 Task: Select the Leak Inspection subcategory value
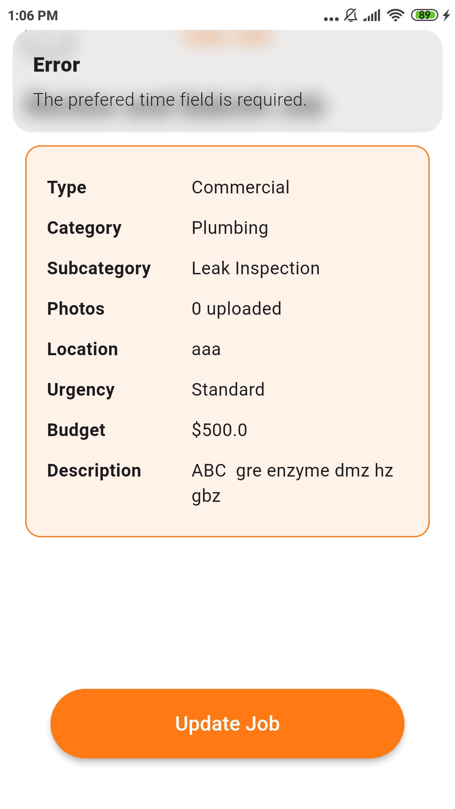coord(256,268)
